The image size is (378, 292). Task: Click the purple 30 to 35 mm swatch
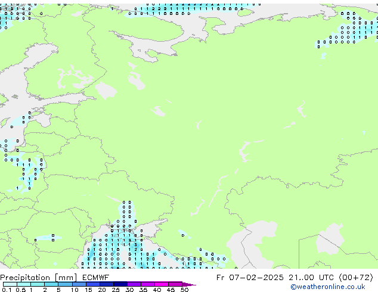pyautogui.click(x=134, y=284)
